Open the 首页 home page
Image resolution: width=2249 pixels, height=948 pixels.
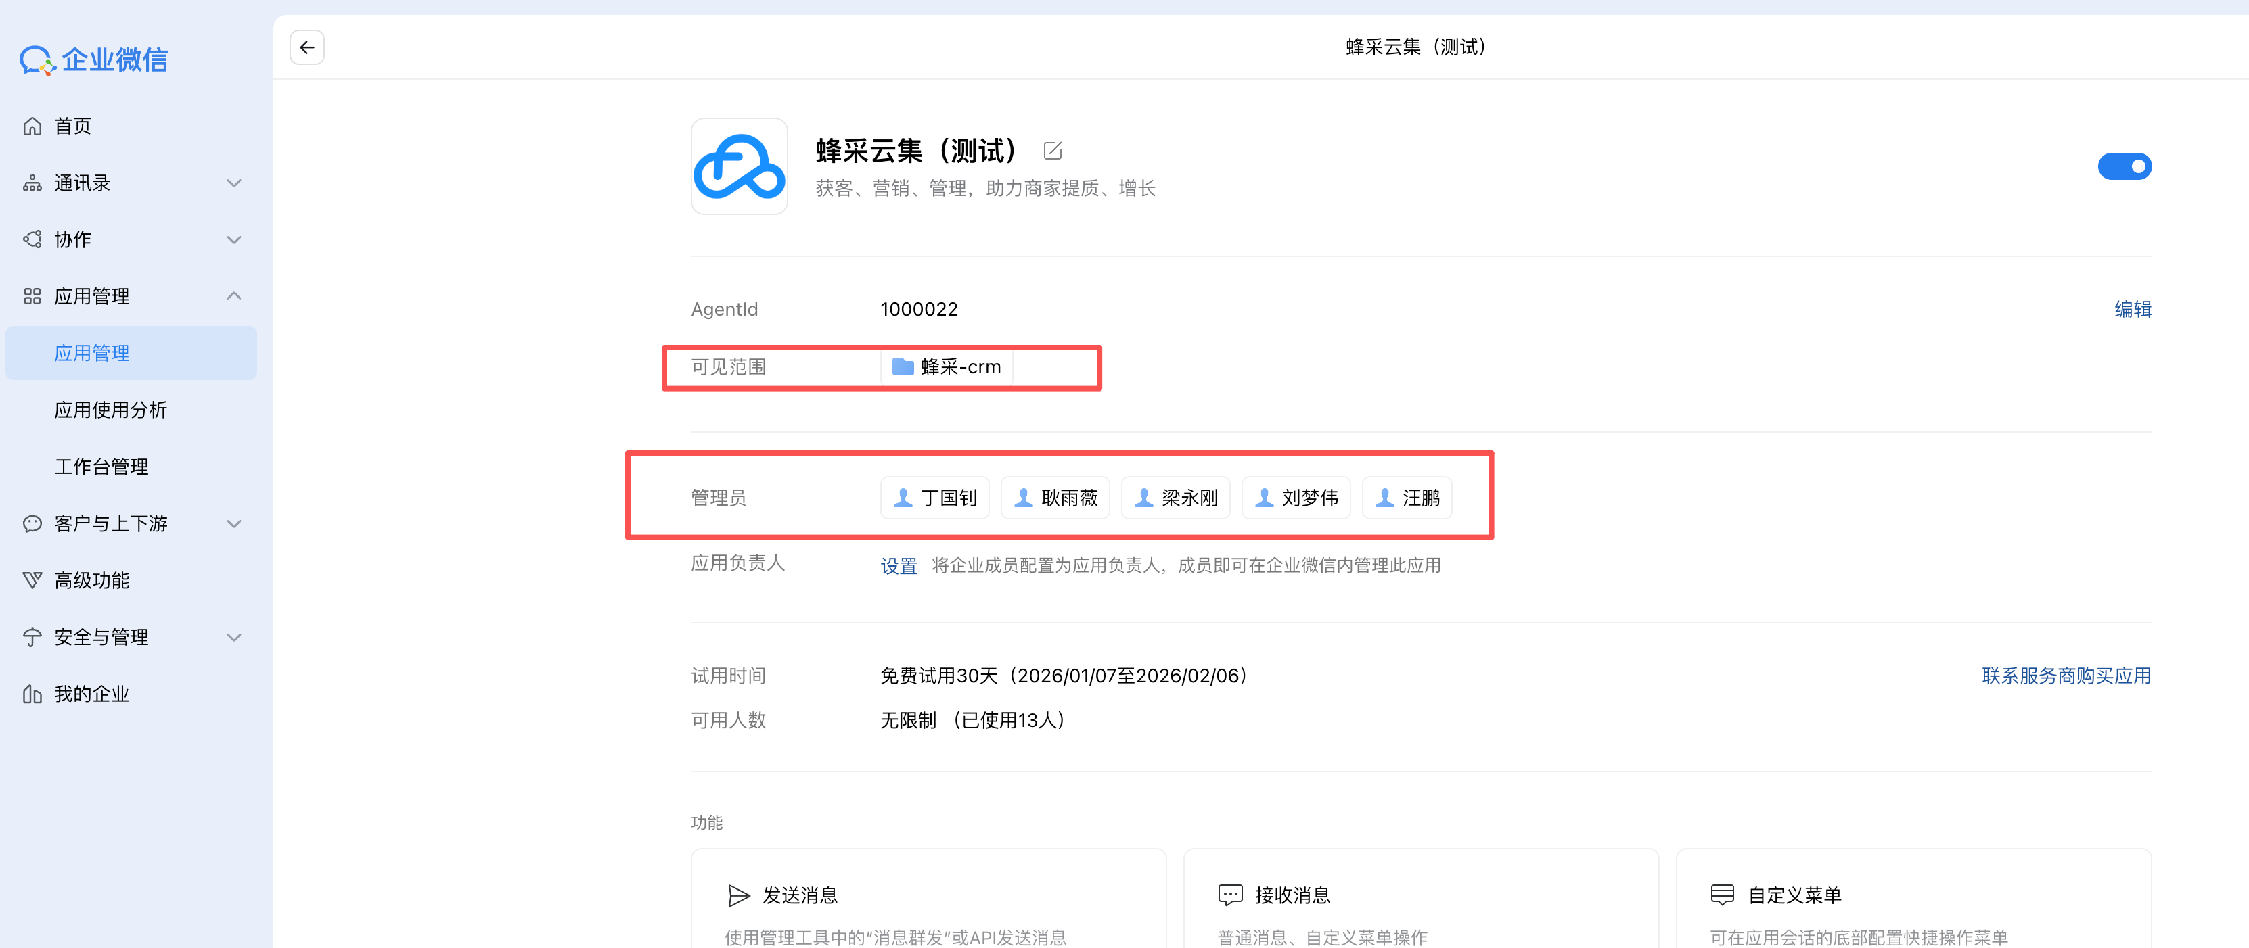[72, 126]
